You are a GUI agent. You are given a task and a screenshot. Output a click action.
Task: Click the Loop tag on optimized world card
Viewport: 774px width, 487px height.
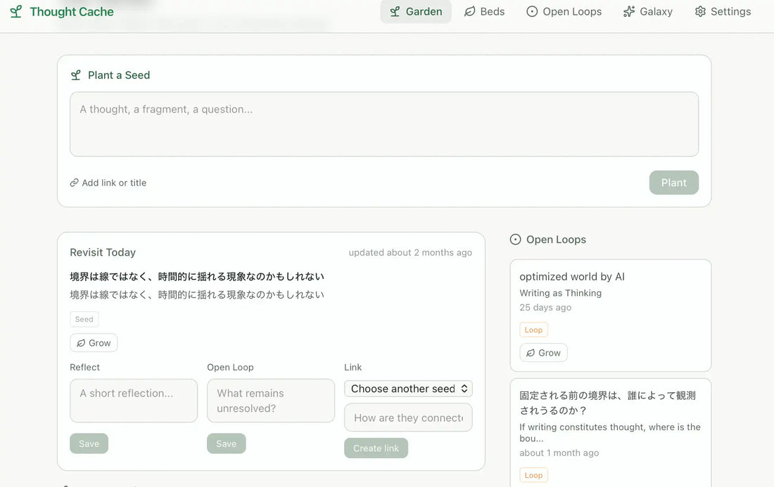pos(533,330)
